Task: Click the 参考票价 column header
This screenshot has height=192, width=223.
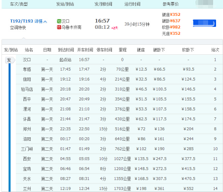Action: pos(170,4)
